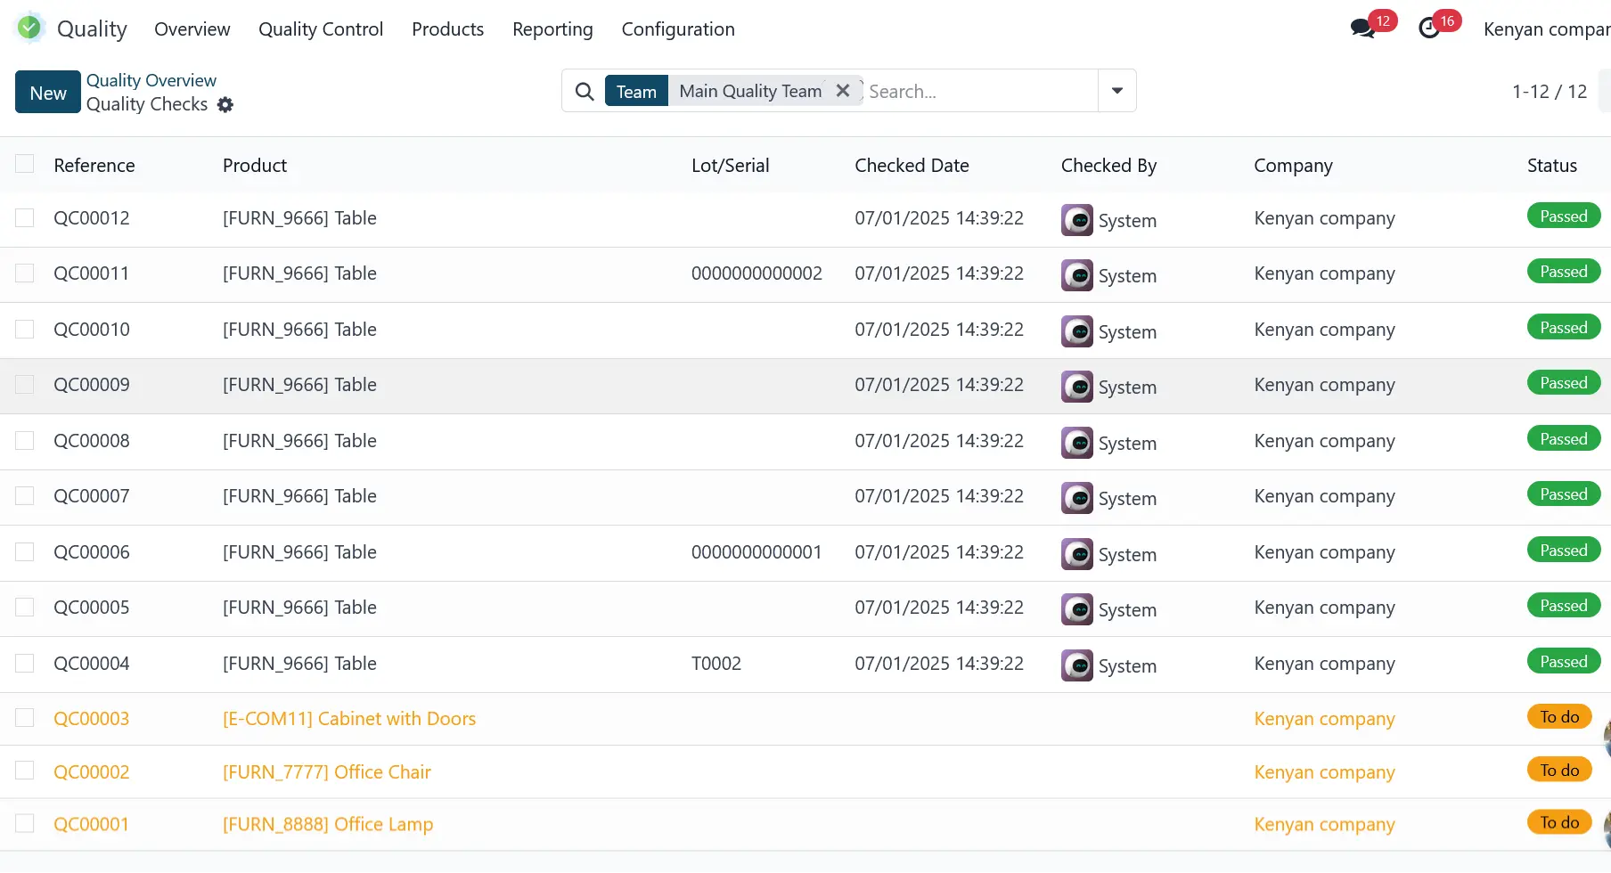Go to Quality Overview breadcrumb link
Screen dimensions: 1611x873
coord(151,80)
